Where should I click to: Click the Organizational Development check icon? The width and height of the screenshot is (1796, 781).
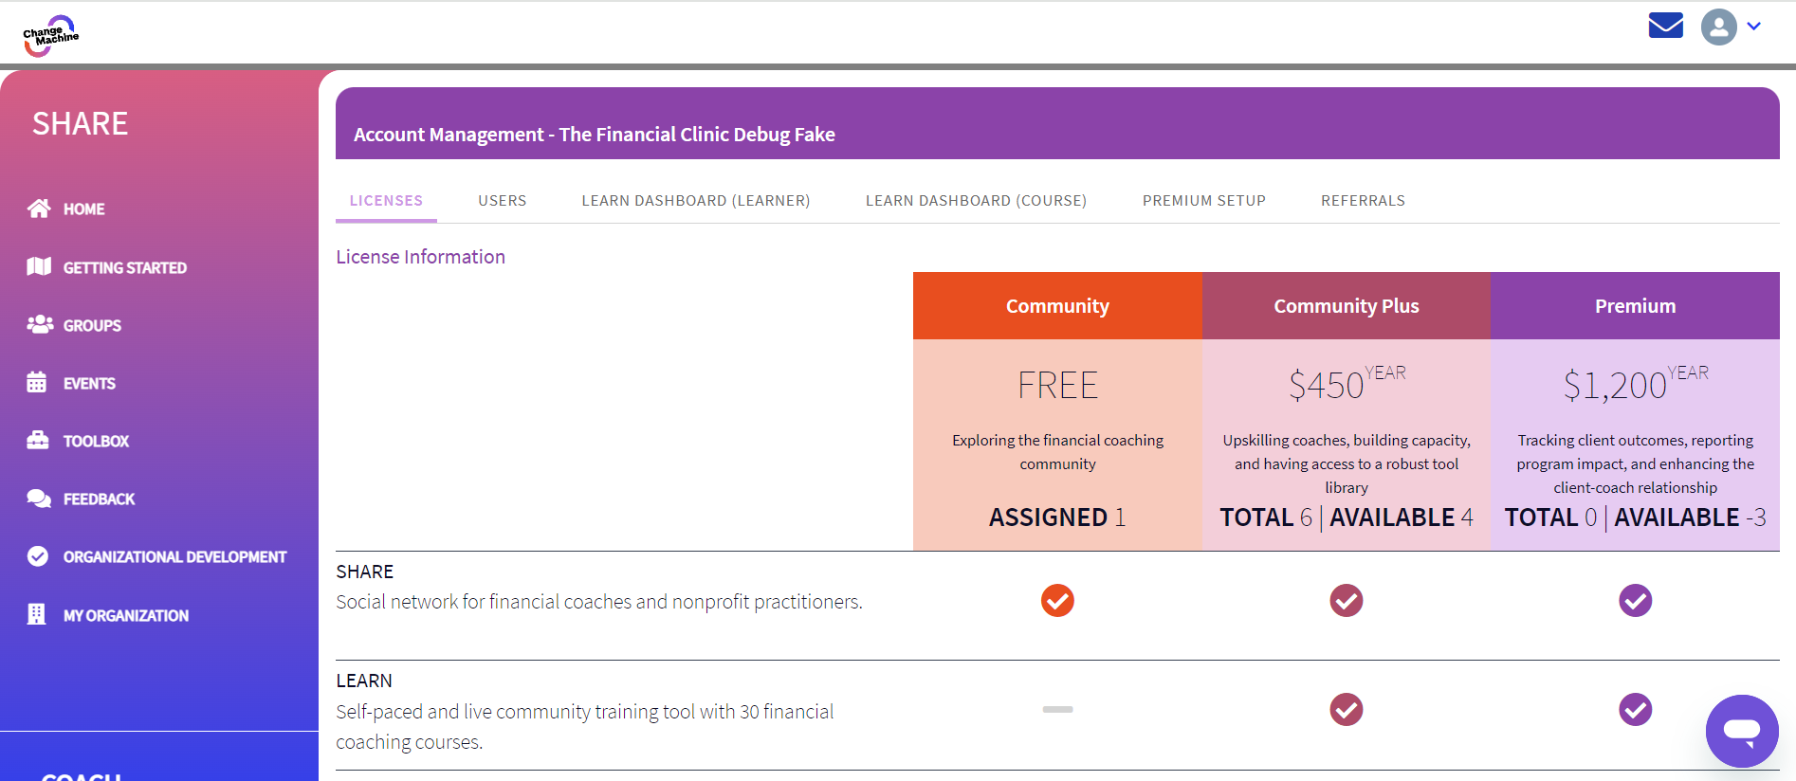click(38, 556)
